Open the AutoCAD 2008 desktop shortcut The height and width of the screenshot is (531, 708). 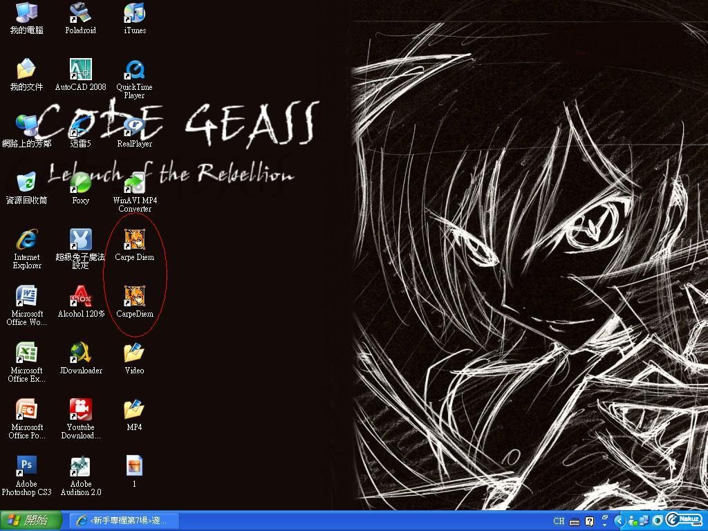pos(80,70)
